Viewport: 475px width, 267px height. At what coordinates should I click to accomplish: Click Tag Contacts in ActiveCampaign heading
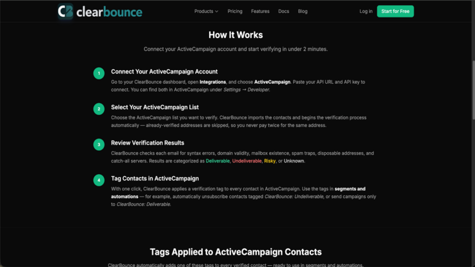point(155,179)
